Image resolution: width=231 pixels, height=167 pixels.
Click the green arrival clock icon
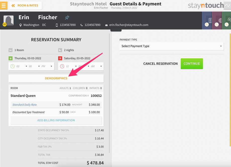(x=13, y=66)
